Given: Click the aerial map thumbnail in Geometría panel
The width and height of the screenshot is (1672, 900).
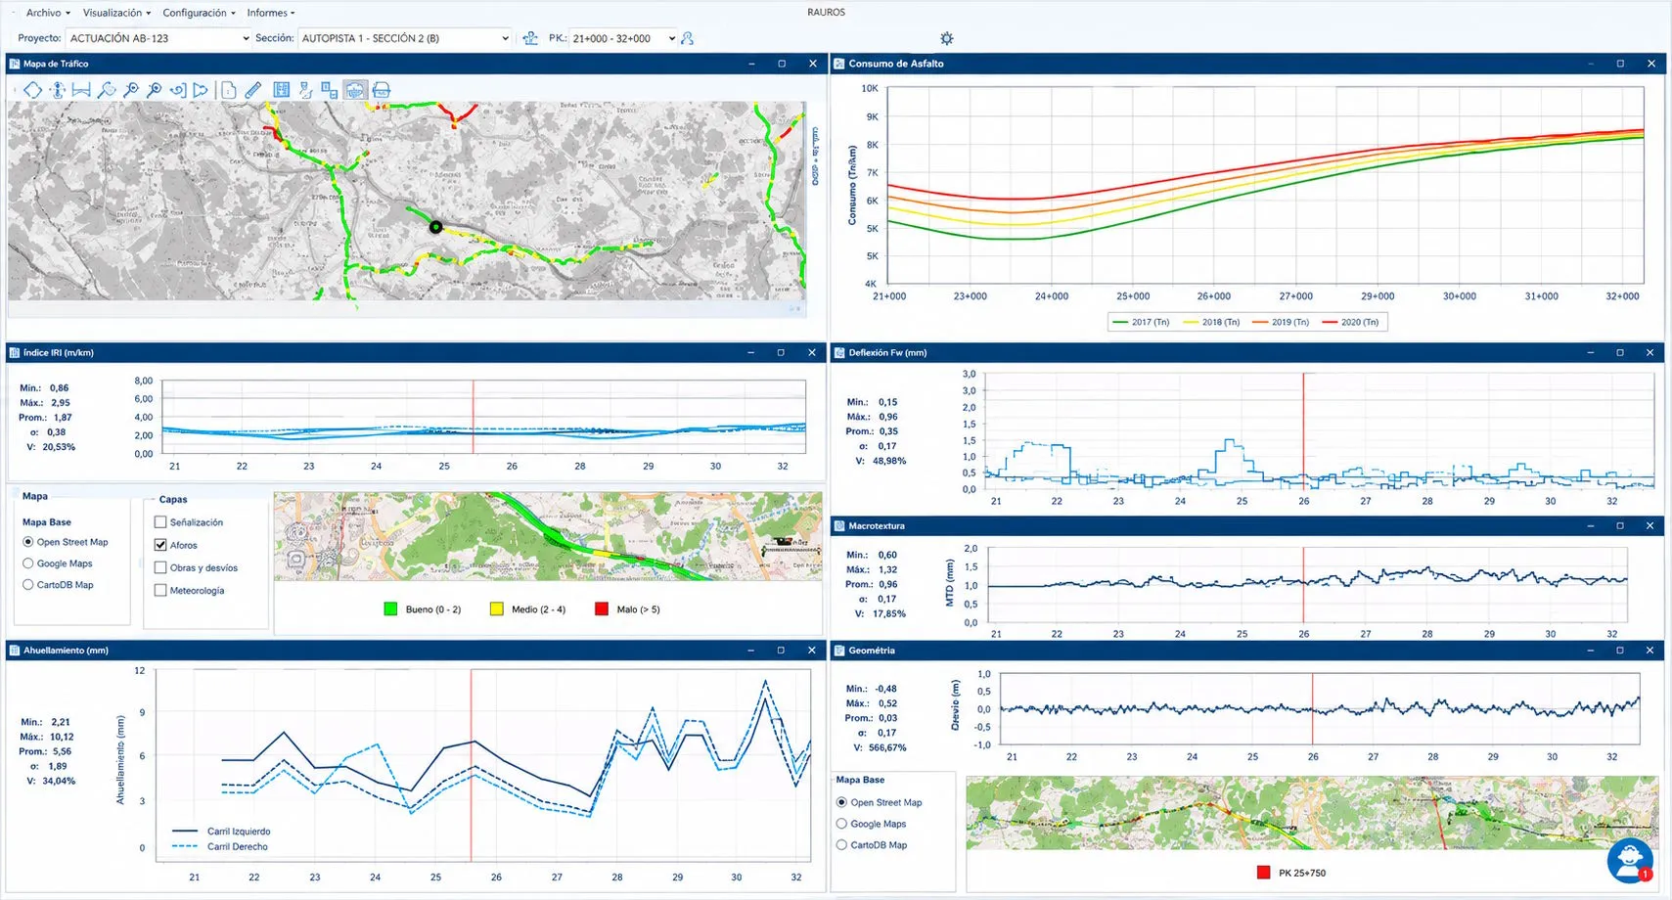Looking at the screenshot, I should pos(1312,813).
